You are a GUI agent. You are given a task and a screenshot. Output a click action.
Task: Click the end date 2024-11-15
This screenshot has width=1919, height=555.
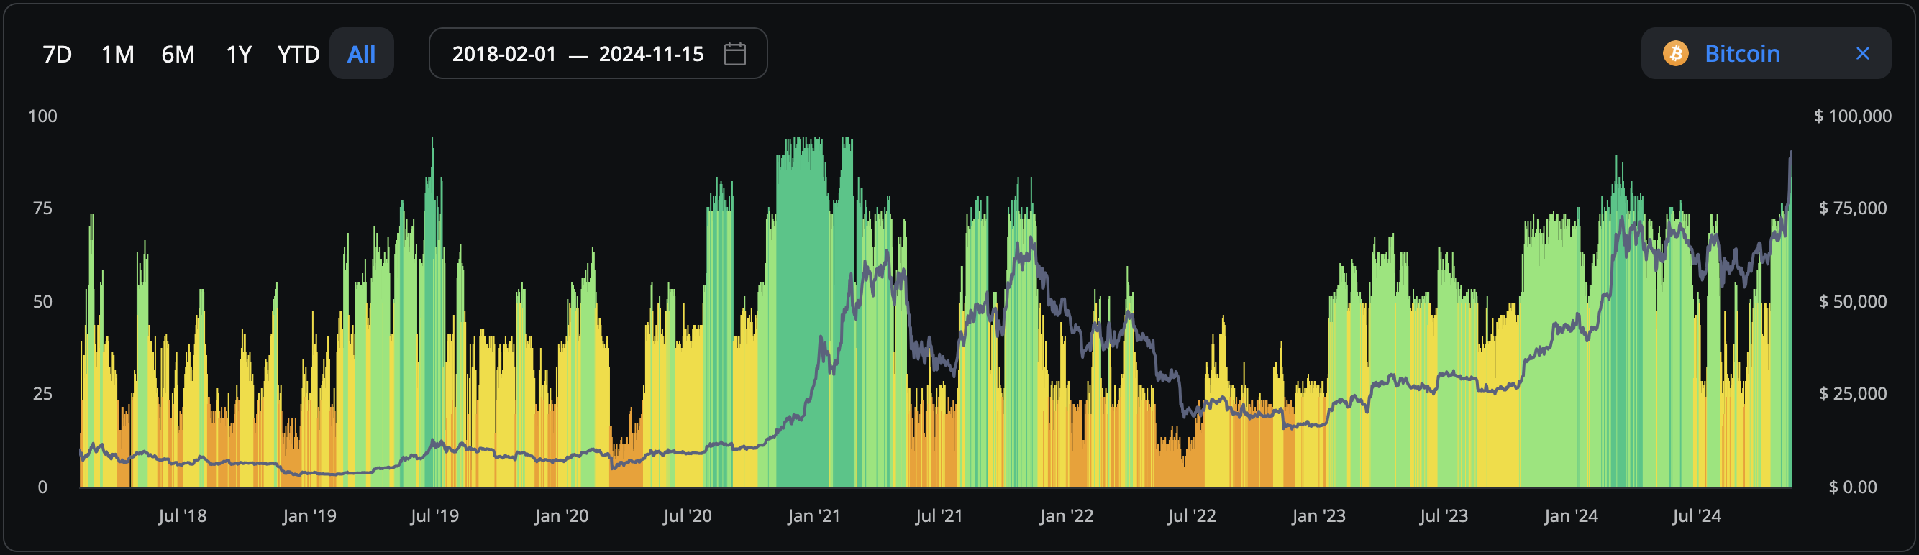pyautogui.click(x=651, y=55)
